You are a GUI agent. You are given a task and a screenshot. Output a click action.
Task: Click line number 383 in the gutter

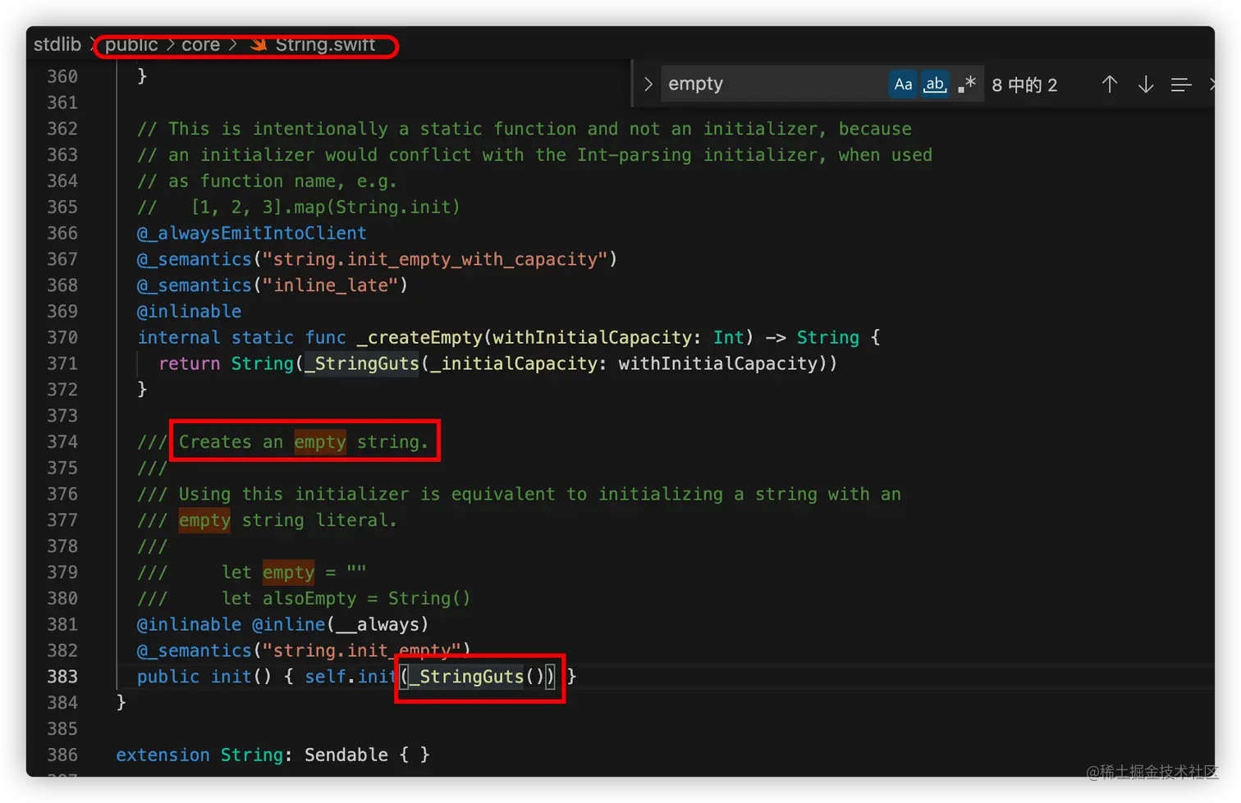click(62, 677)
